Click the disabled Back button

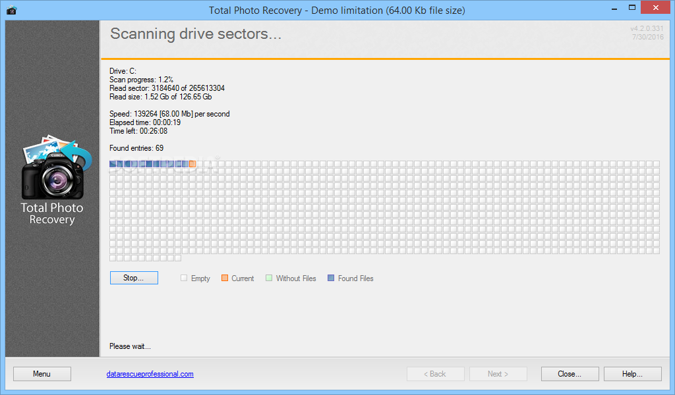pyautogui.click(x=435, y=374)
